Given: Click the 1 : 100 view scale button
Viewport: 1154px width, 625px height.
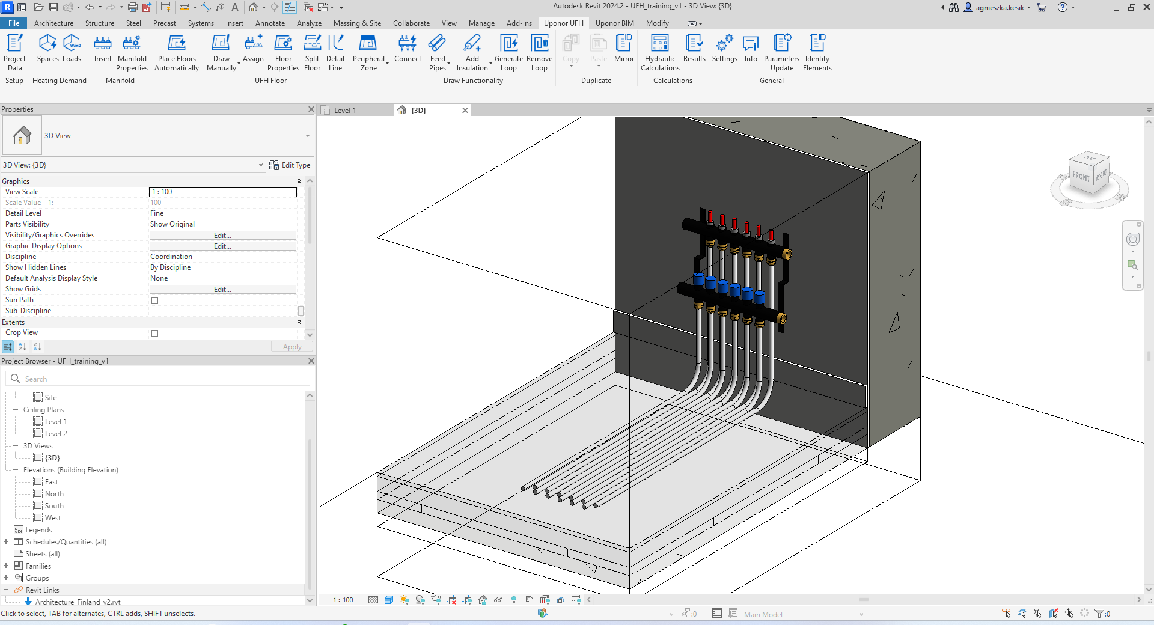Looking at the screenshot, I should click(x=343, y=600).
